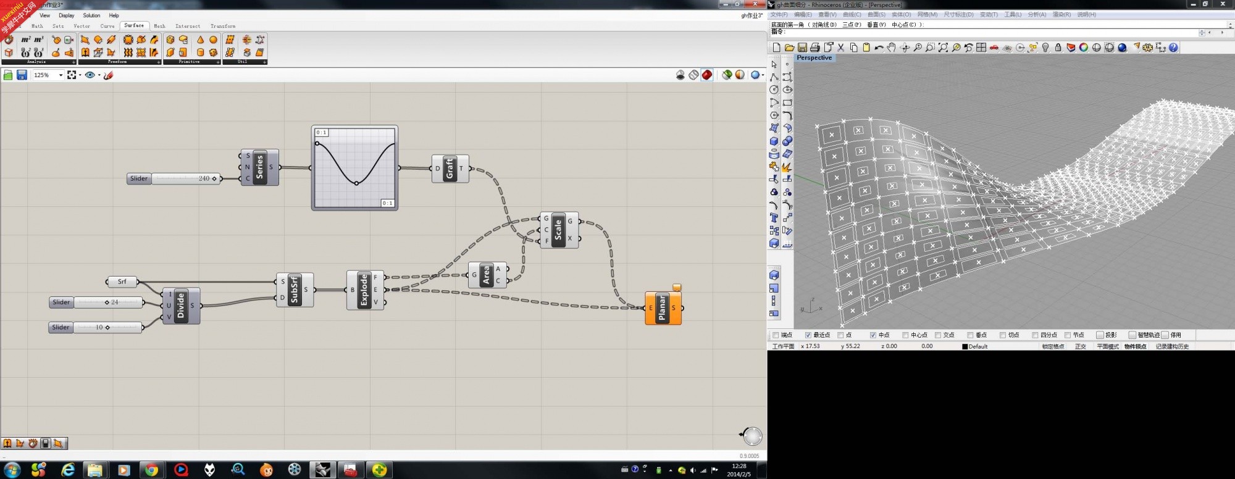Switch to the Mesh tab
This screenshot has height=479, width=1235.
[x=159, y=26]
